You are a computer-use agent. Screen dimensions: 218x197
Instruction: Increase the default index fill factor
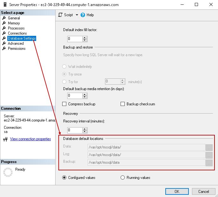coord(85,37)
